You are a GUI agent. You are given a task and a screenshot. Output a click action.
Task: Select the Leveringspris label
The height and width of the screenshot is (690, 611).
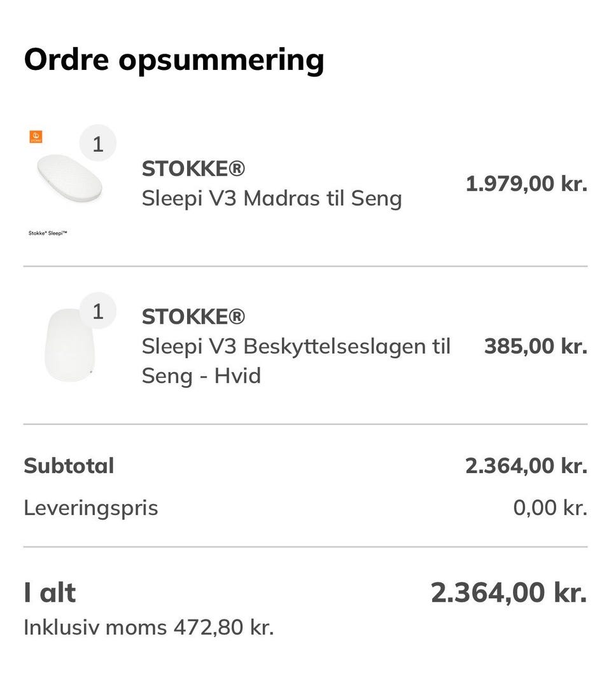pos(90,508)
